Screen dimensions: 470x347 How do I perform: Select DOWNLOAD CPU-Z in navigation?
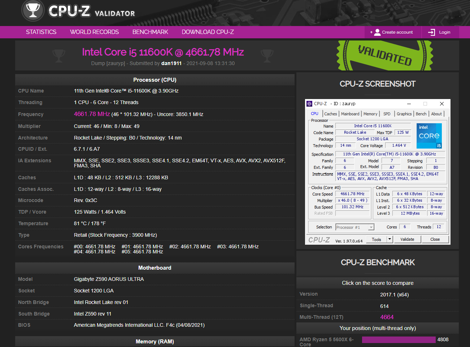click(x=208, y=32)
